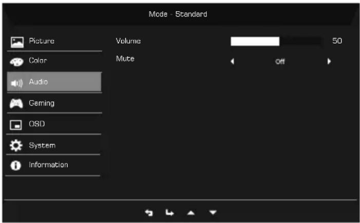Select the OSD menu label

point(37,124)
